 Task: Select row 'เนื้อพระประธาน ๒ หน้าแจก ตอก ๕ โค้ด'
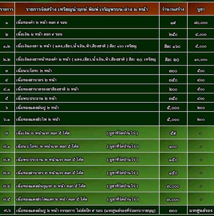coord(107,159)
